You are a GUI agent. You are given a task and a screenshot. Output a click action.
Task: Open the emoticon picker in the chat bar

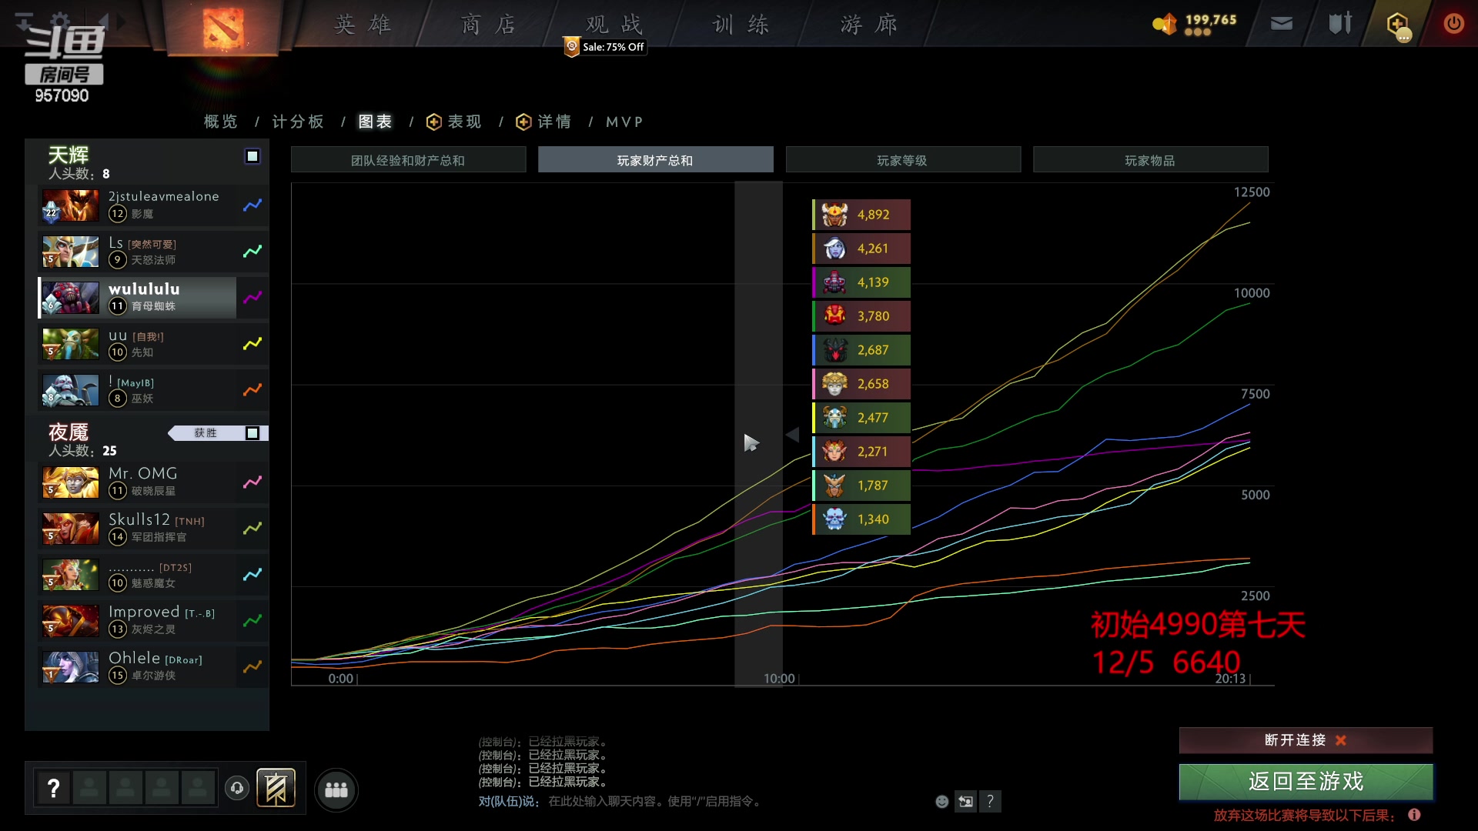coord(941,801)
